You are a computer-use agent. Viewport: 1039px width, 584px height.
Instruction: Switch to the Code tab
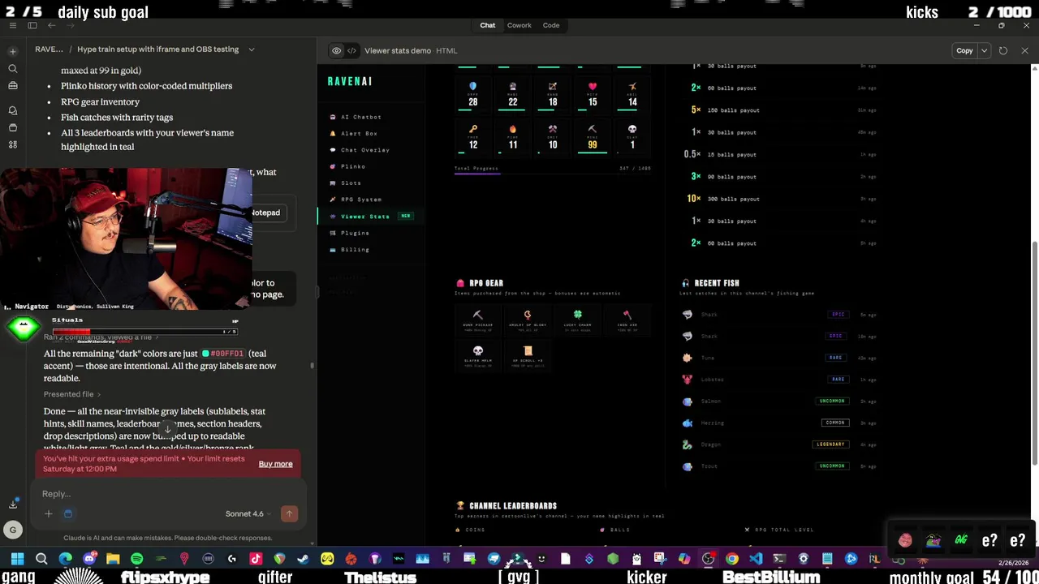pyautogui.click(x=550, y=25)
